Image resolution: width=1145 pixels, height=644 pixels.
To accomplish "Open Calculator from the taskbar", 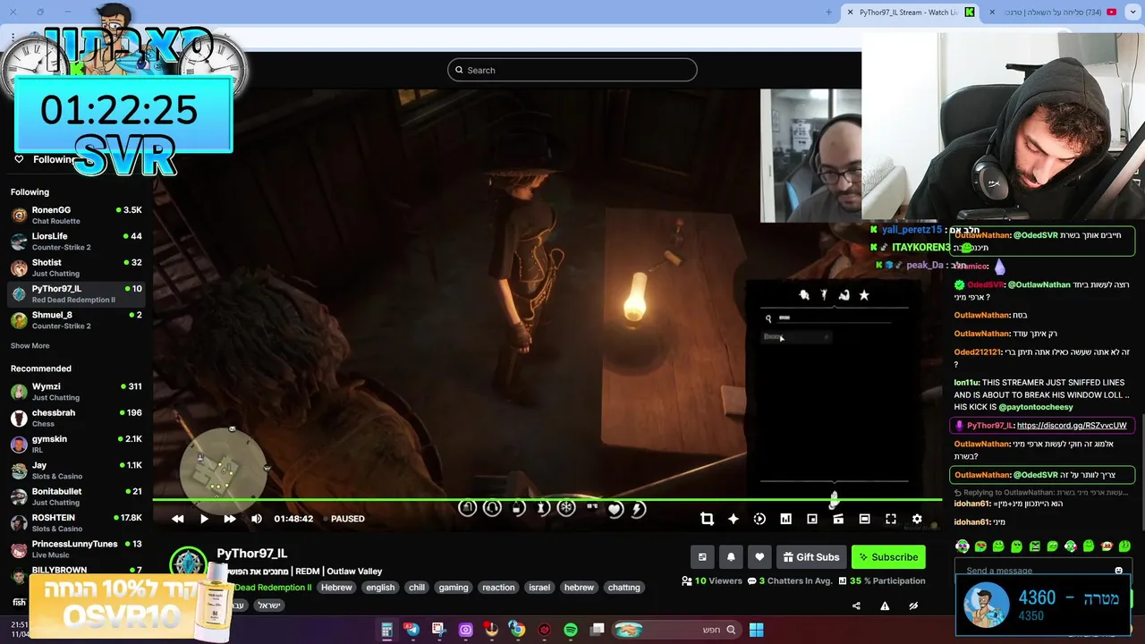I will (386, 630).
